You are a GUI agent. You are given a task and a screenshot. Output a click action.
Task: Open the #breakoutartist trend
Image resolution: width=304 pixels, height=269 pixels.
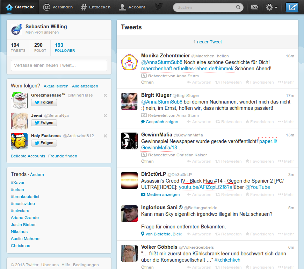[25, 197]
